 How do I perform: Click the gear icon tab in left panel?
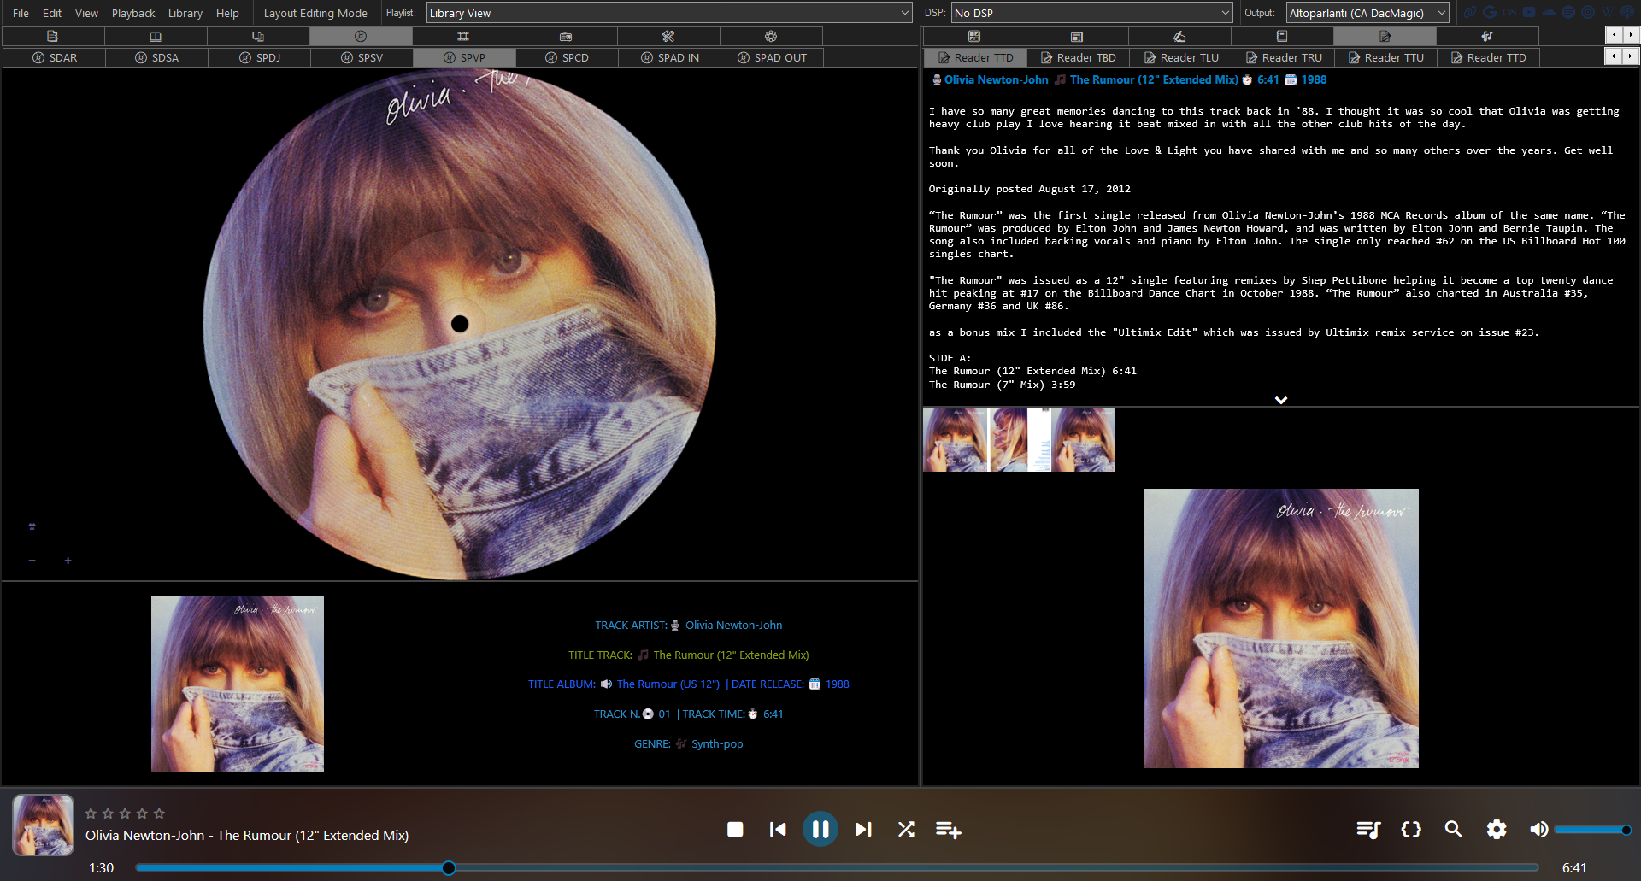point(771,36)
